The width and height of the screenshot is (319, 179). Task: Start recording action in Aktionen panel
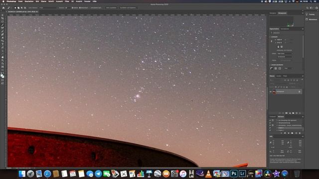point(285,133)
